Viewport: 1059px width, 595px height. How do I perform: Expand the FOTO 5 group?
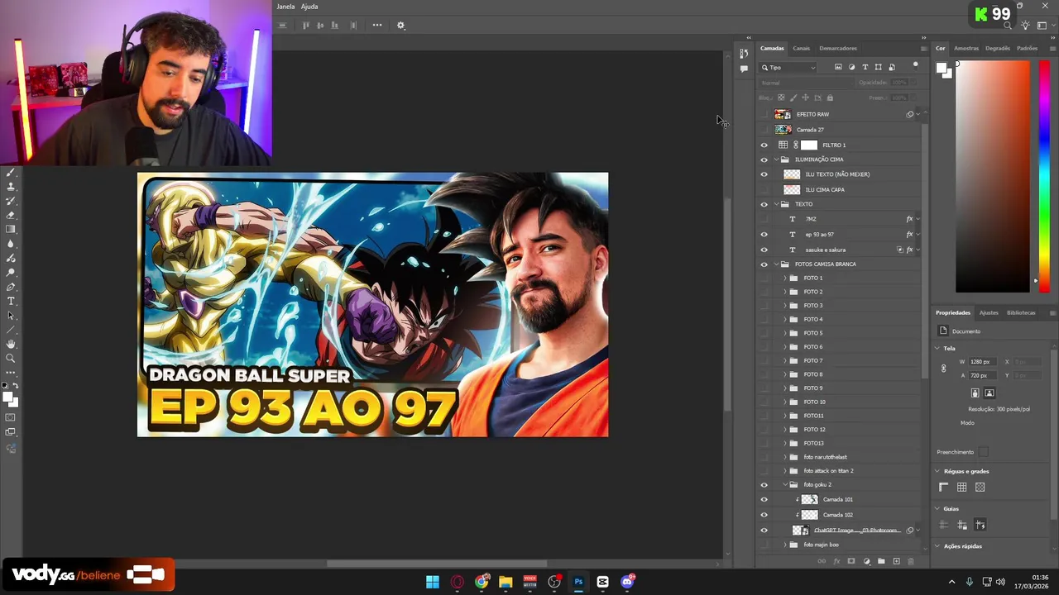pyautogui.click(x=785, y=333)
